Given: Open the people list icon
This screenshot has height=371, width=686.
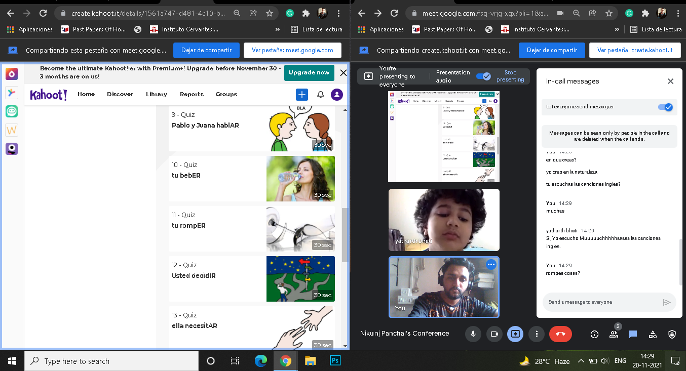Looking at the screenshot, I should point(614,334).
